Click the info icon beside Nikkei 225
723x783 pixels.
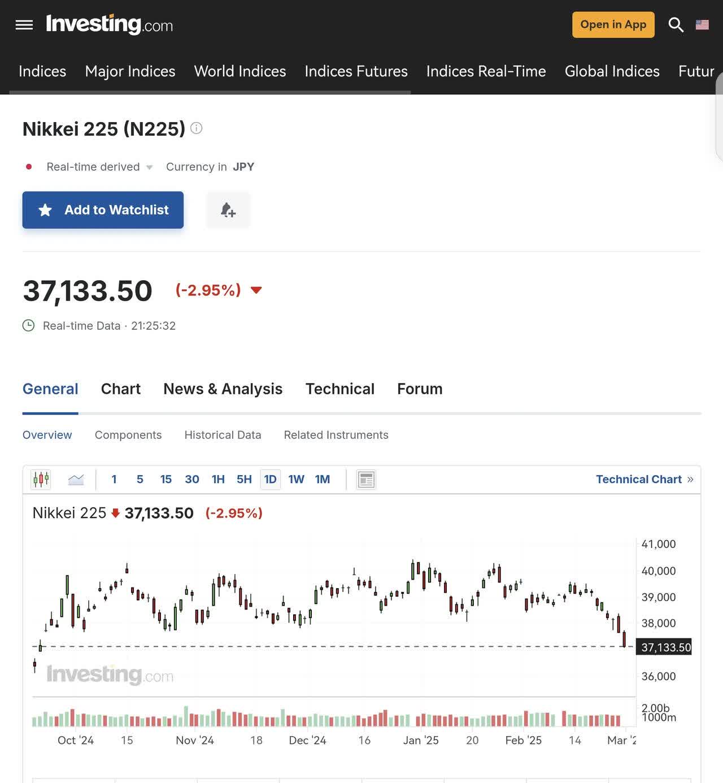[196, 128]
